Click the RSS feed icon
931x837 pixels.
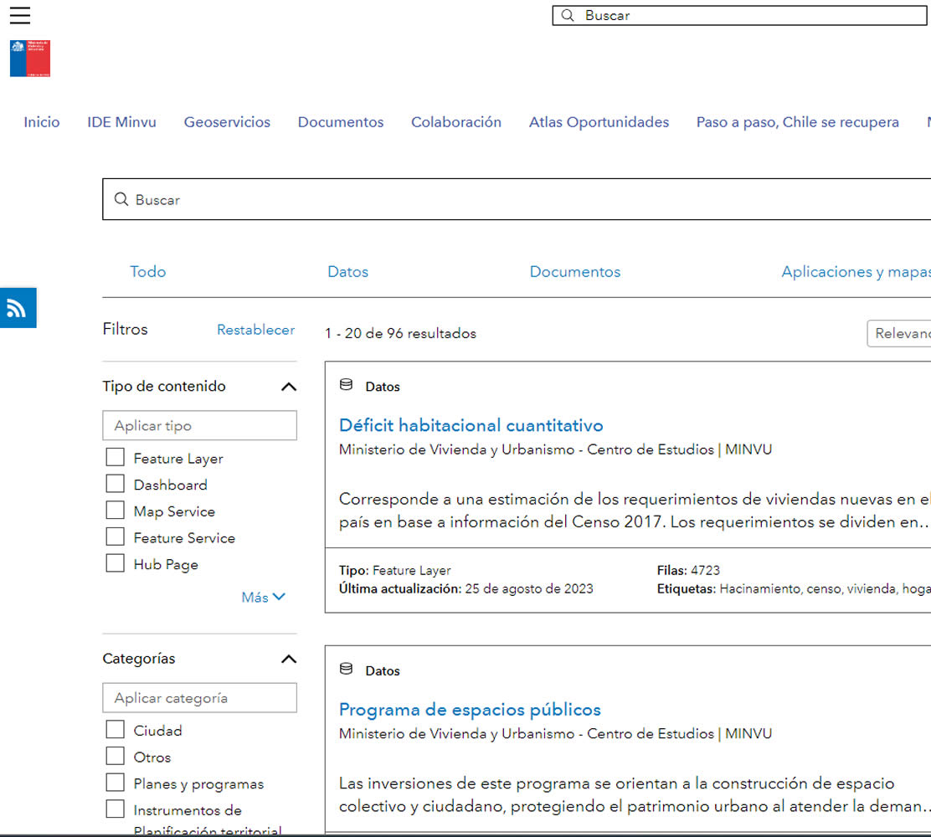pos(17,308)
